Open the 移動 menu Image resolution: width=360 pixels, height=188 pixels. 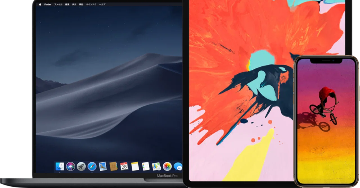coord(81,4)
